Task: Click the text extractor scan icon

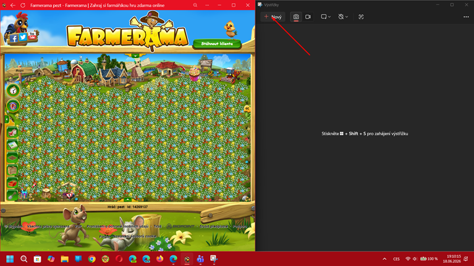Action: tap(361, 17)
